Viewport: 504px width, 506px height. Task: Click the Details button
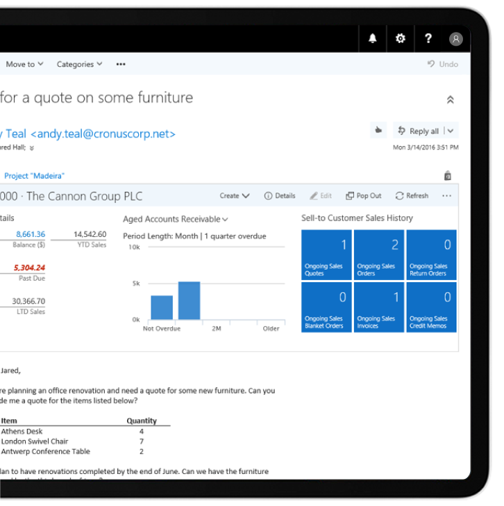click(280, 195)
